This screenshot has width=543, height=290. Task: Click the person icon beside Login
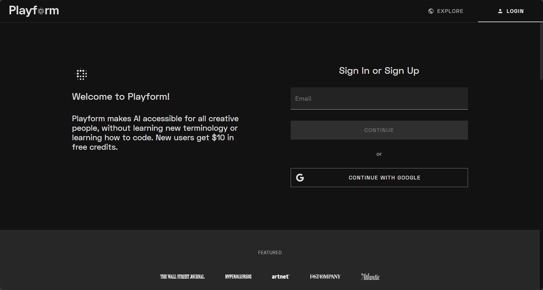point(500,11)
